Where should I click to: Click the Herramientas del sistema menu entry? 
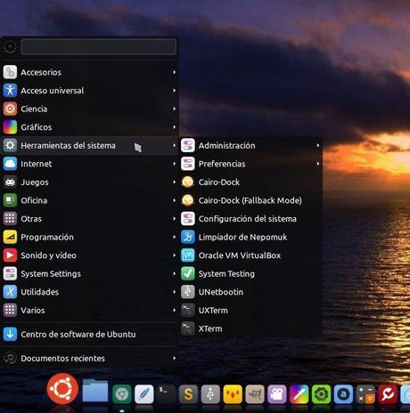coord(89,145)
